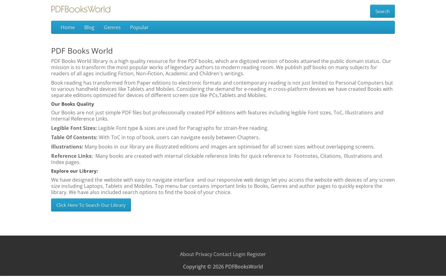This screenshot has width=446, height=279.
Task: Click the "Table Of Contents:" label
Action: (74, 137)
